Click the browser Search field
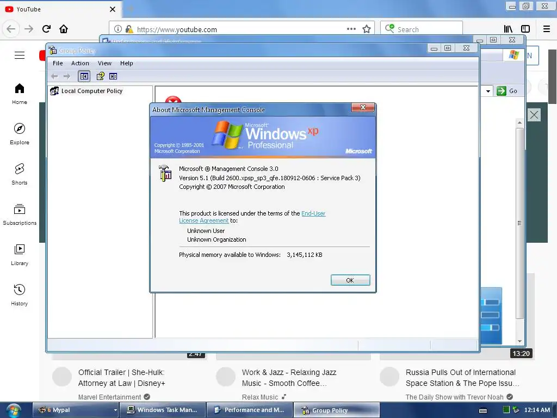 422,29
